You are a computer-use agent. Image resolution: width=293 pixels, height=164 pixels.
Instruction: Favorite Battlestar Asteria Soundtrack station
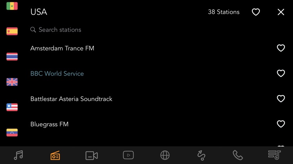(x=280, y=99)
